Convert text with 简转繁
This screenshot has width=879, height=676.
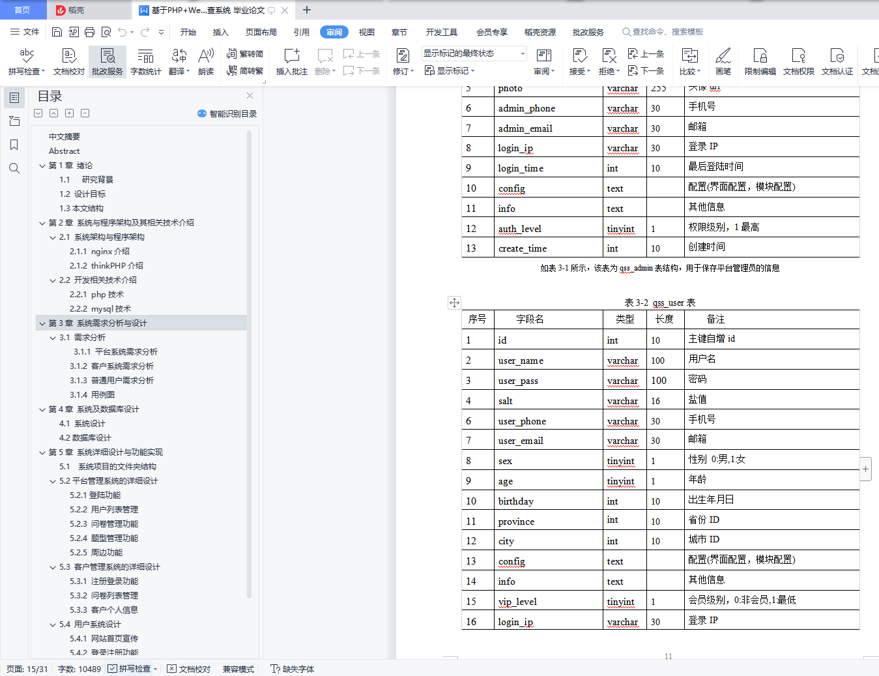point(245,71)
